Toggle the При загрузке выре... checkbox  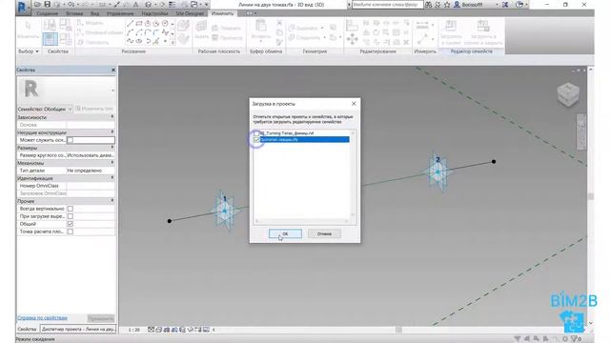pos(70,216)
